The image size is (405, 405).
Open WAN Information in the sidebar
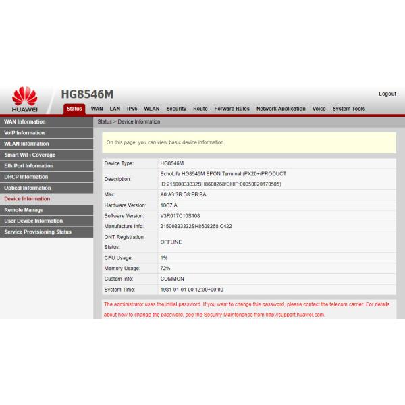pyautogui.click(x=47, y=122)
